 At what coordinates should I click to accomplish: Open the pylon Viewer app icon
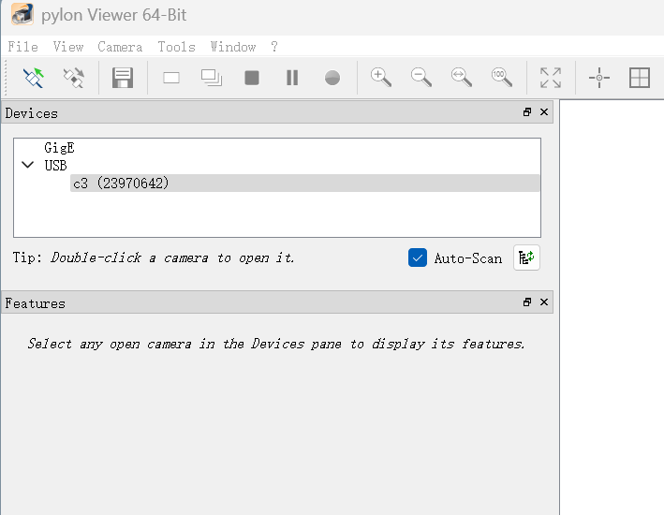pos(22,14)
